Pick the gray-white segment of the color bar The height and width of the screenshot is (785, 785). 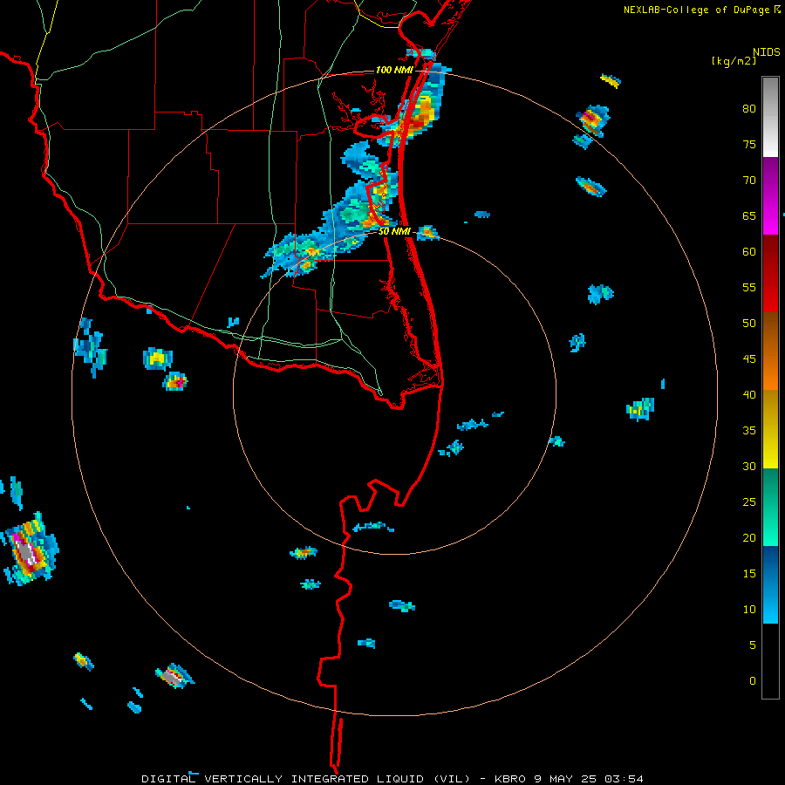(x=770, y=117)
